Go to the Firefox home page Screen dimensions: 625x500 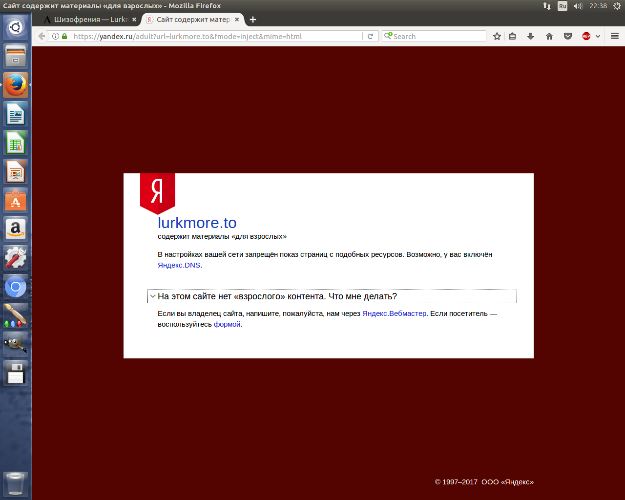(549, 36)
